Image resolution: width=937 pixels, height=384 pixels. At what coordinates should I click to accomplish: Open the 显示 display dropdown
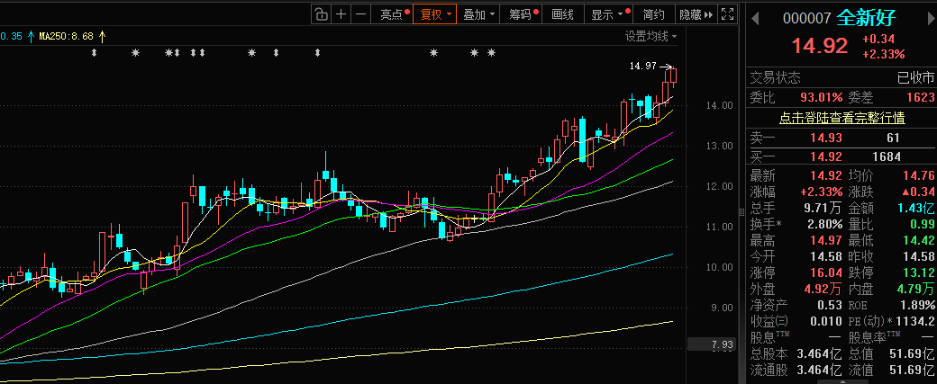(x=608, y=14)
